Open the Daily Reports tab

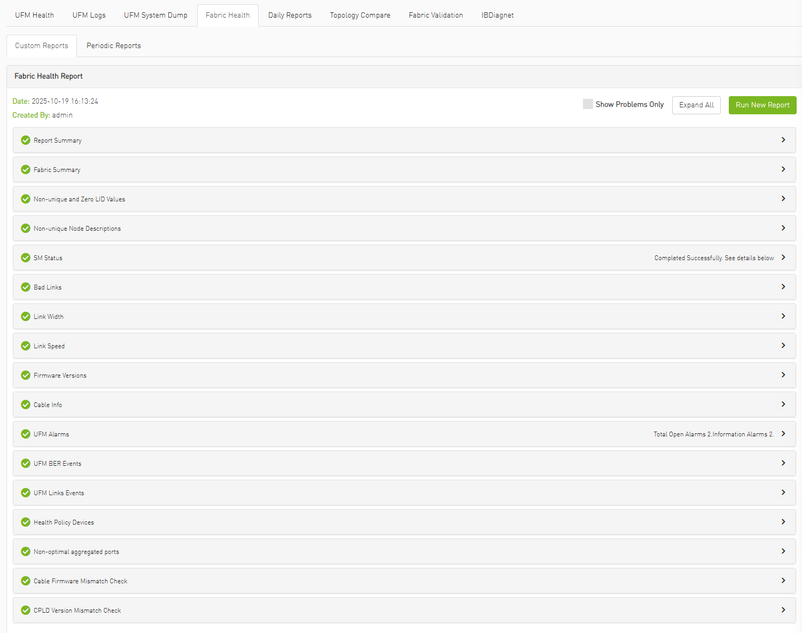point(290,15)
